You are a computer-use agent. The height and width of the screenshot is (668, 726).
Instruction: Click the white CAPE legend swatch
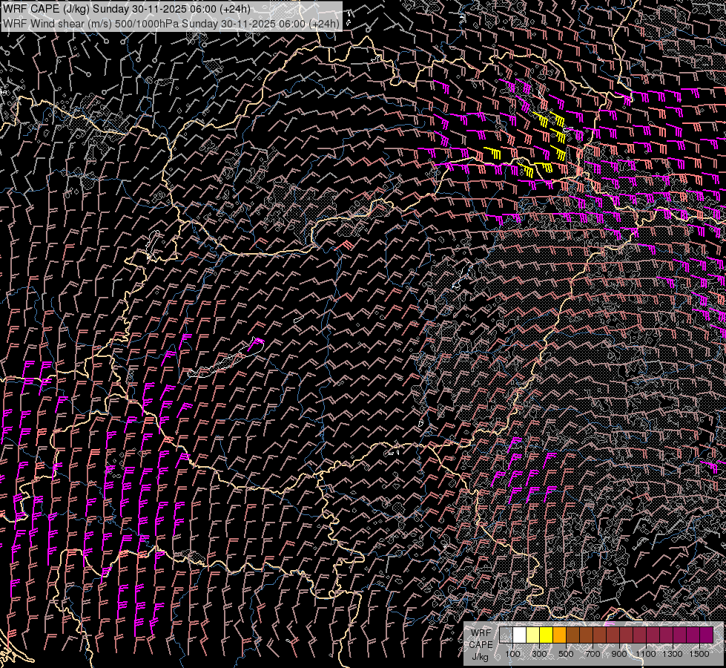click(519, 635)
